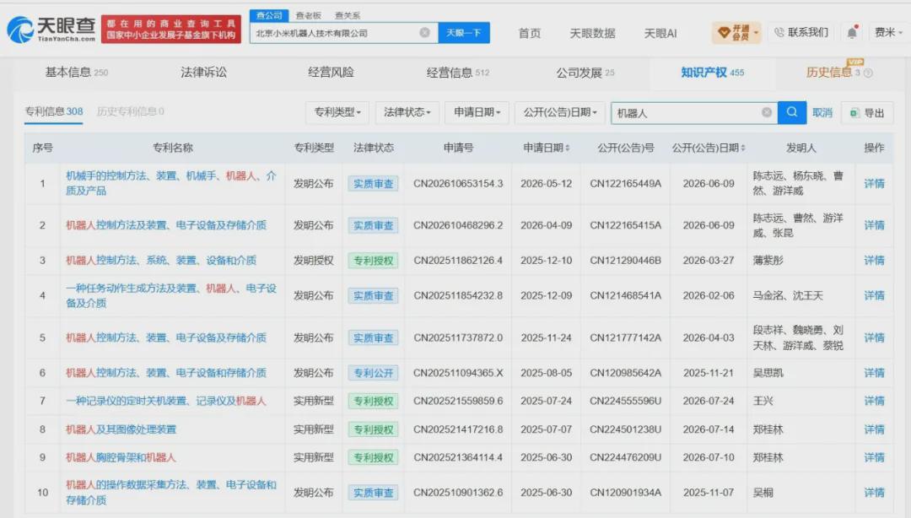
Task: Sort by 申请日期 column arrows
Action: (567, 148)
